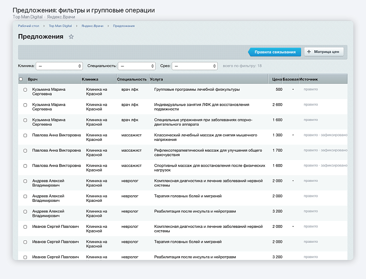Viewport: 366px width, 279px height.
Task: Click the Матрица цен button
Action: 324,52
